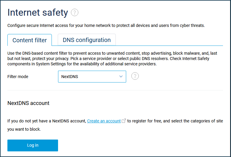Screen dimensions: 231x157
Task: Click the NextDNS account section heading
Action: 28,103
